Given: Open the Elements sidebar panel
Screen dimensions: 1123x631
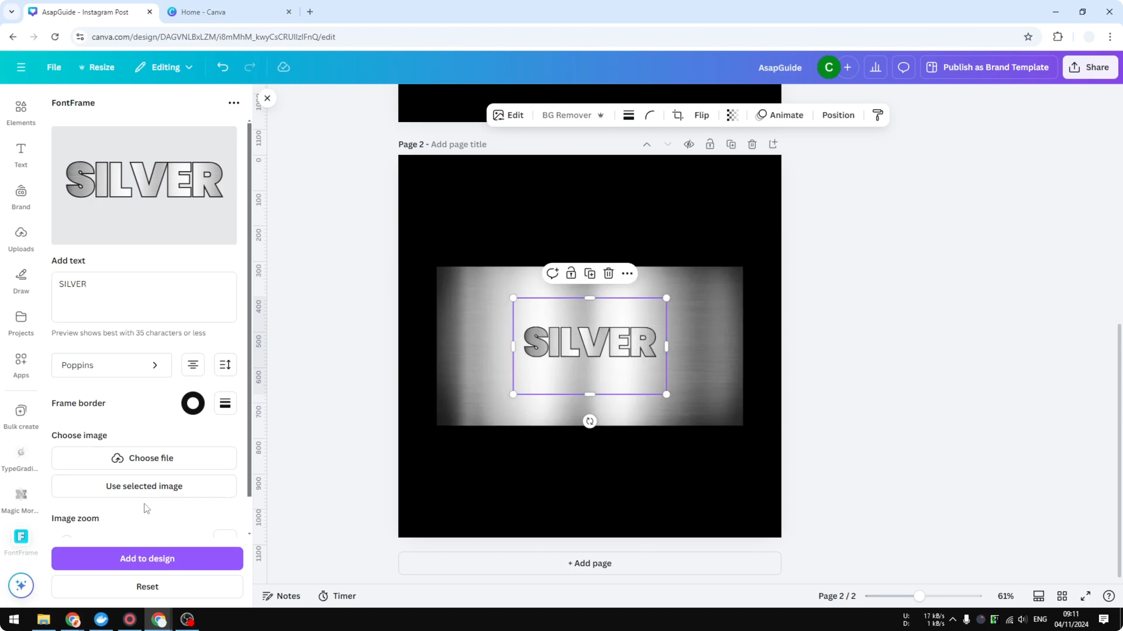Looking at the screenshot, I should coord(21,113).
